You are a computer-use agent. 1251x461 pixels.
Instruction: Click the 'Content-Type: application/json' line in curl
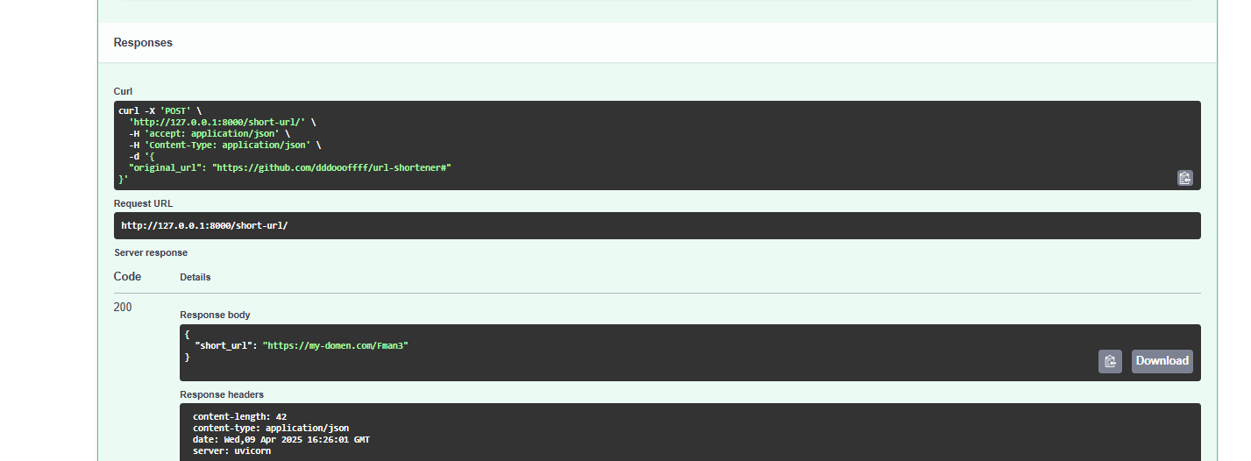(x=225, y=145)
